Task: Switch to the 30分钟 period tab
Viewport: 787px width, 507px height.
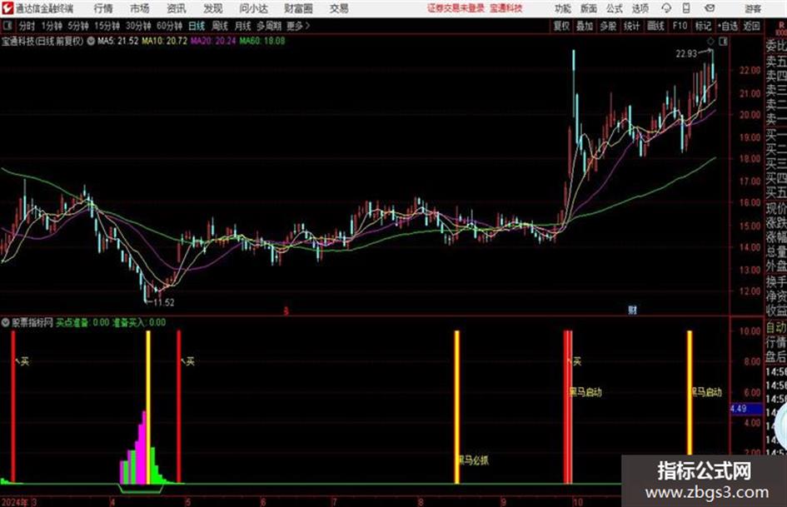Action: click(x=138, y=26)
